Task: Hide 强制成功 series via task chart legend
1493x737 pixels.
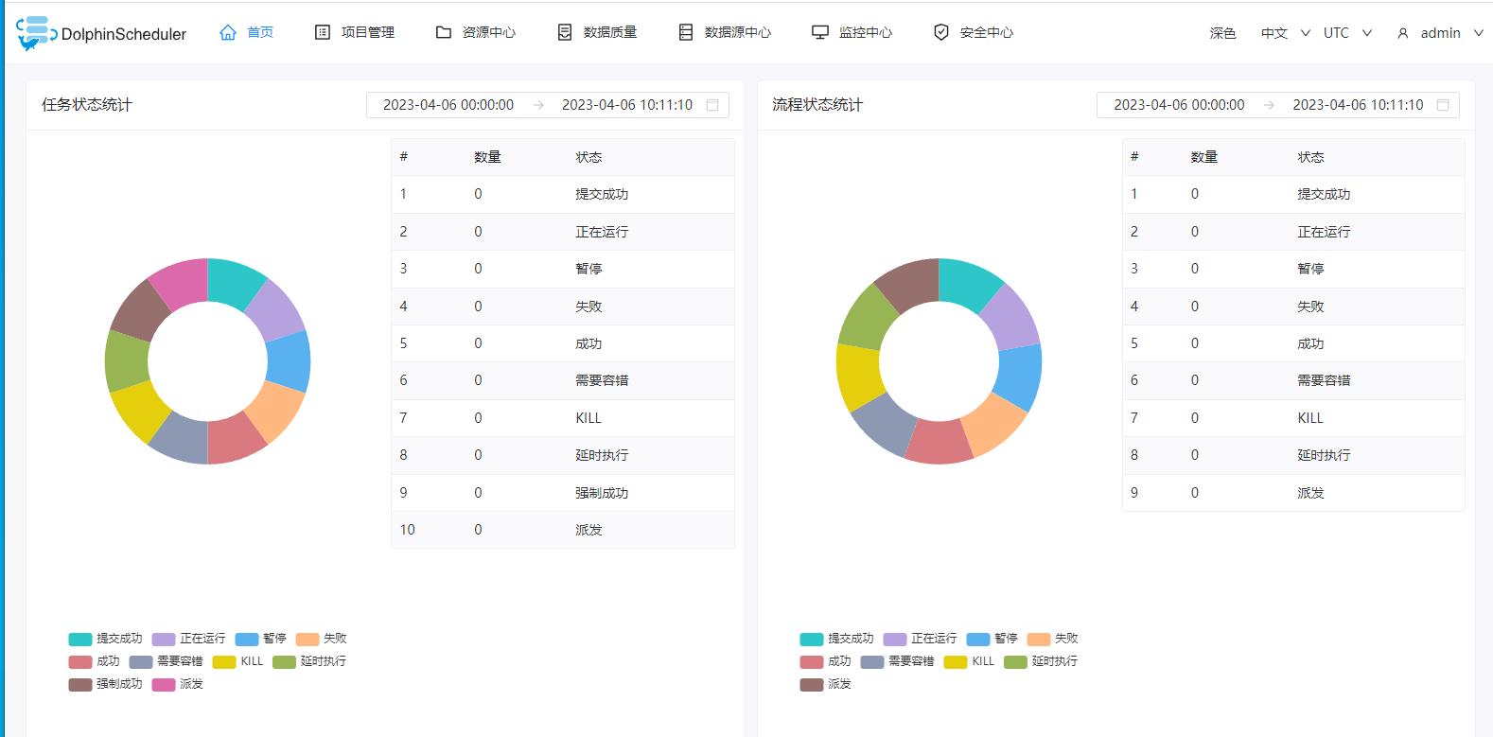Action: (x=106, y=684)
